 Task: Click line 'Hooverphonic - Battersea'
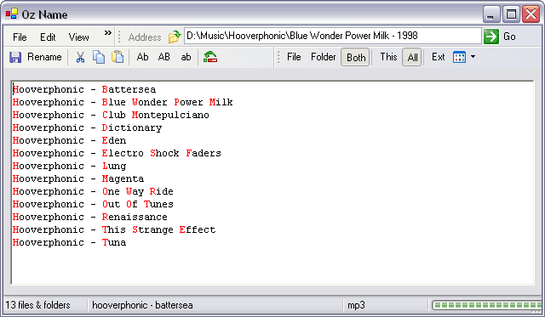click(84, 89)
